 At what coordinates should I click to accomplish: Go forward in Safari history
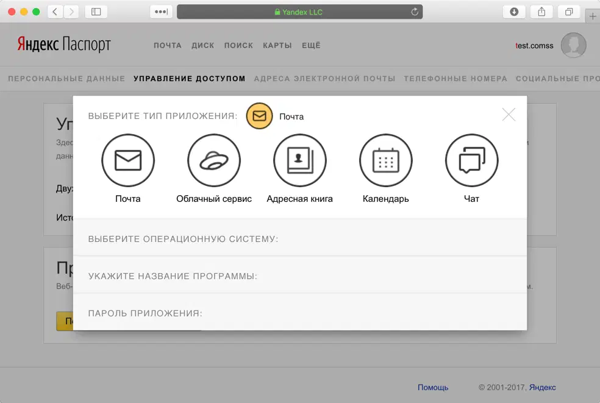point(71,12)
